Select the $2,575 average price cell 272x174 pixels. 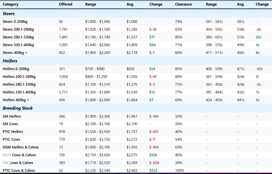[x=132, y=155]
